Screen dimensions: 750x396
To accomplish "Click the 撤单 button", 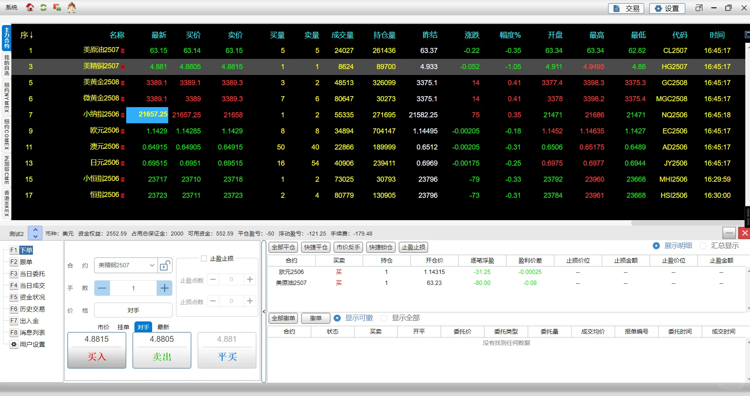I will click(x=316, y=318).
